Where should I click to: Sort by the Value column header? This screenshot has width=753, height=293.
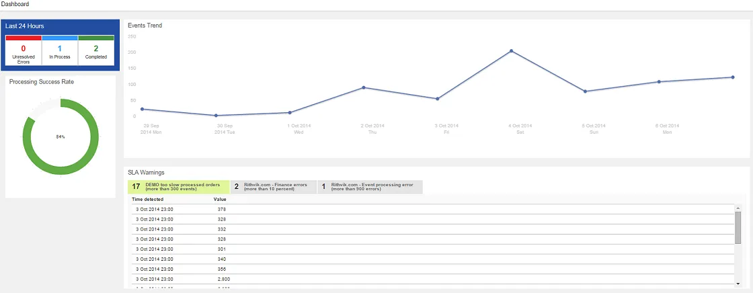point(220,199)
